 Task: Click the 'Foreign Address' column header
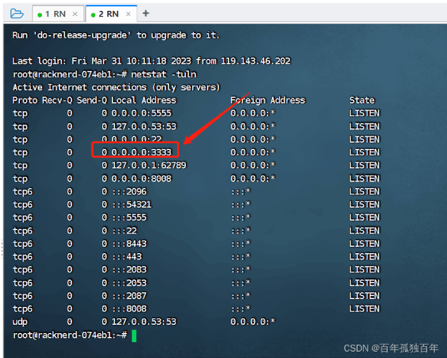(268, 100)
